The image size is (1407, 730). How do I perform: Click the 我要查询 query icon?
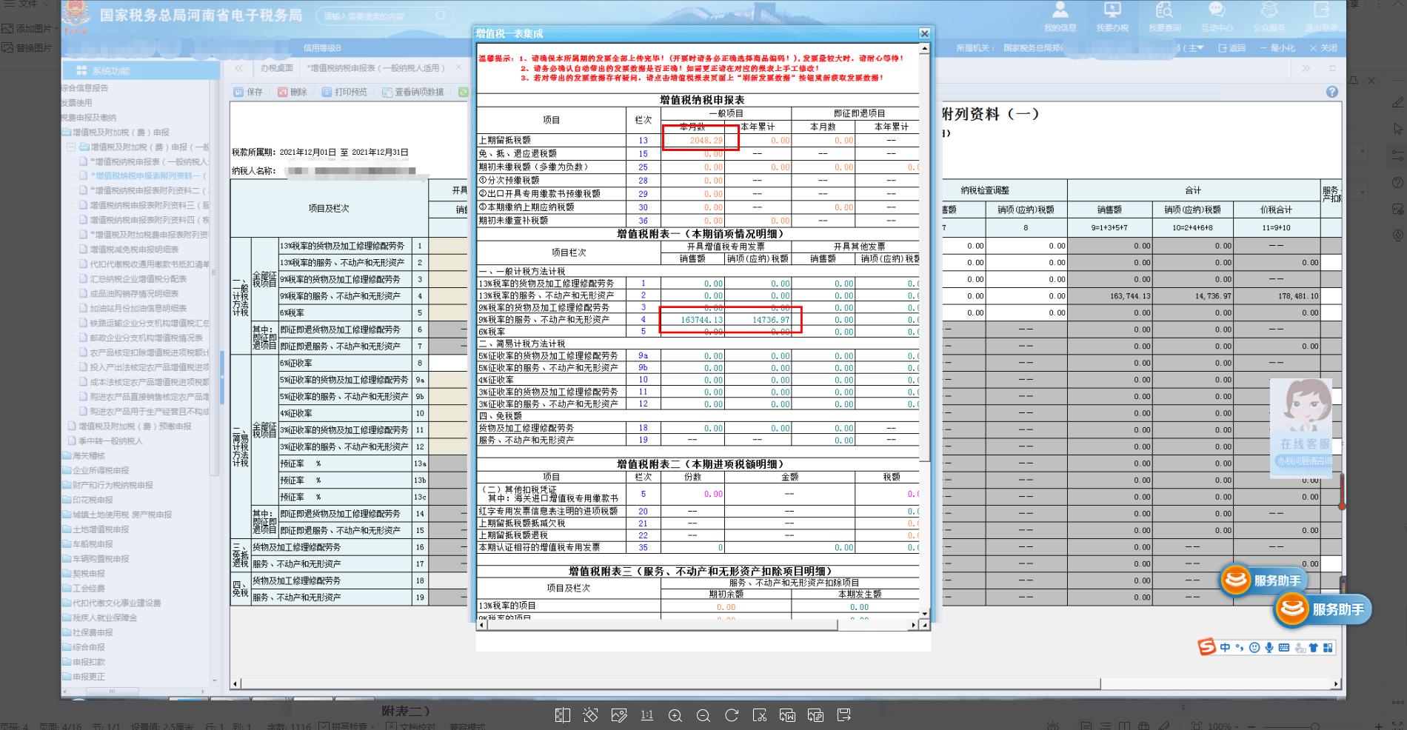pos(1164,16)
